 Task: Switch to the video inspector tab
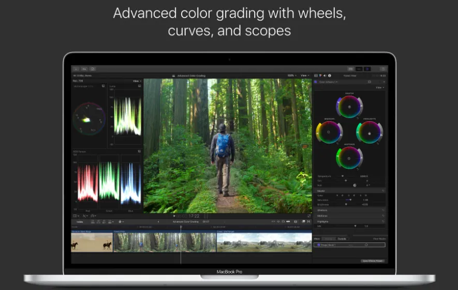click(316, 76)
